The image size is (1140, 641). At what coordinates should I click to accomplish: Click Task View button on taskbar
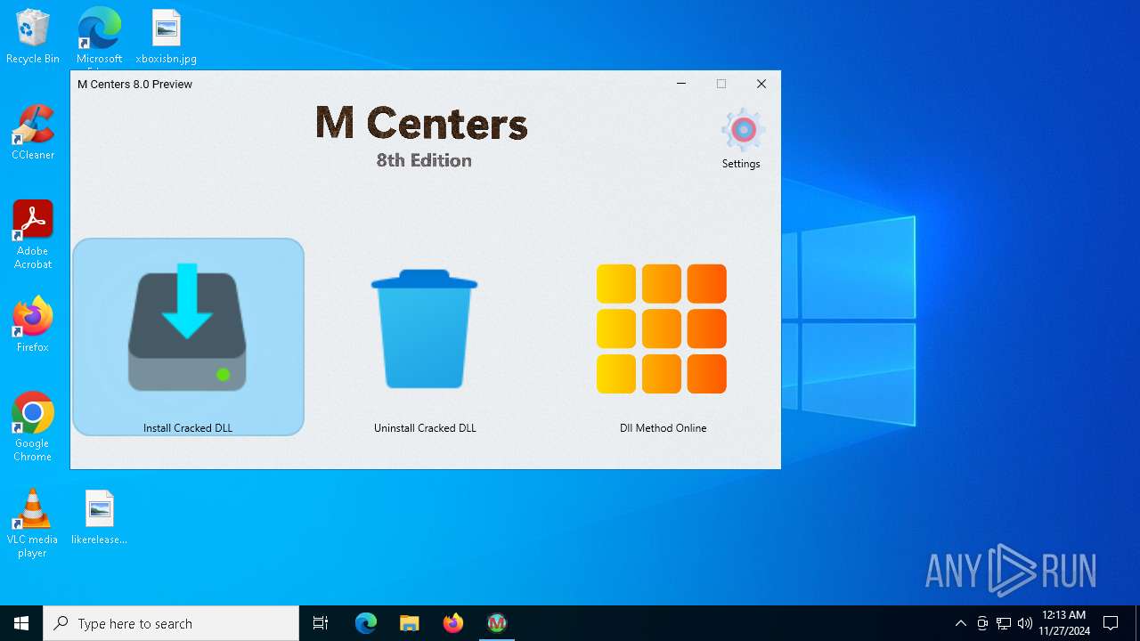321,623
